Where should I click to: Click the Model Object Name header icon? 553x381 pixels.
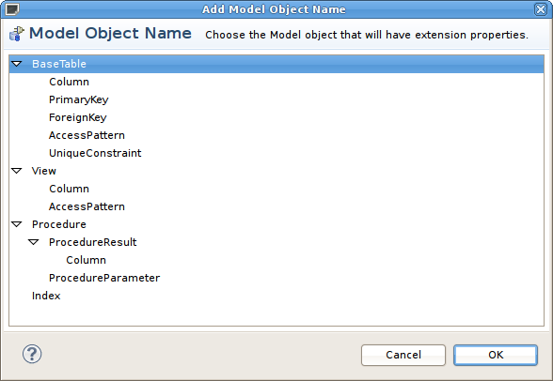pyautogui.click(x=17, y=34)
